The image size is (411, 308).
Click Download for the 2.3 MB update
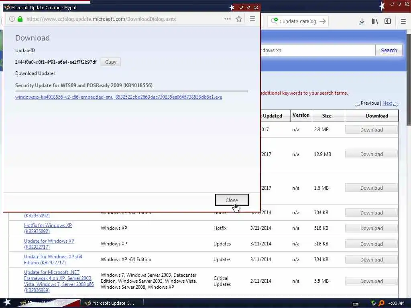click(371, 130)
